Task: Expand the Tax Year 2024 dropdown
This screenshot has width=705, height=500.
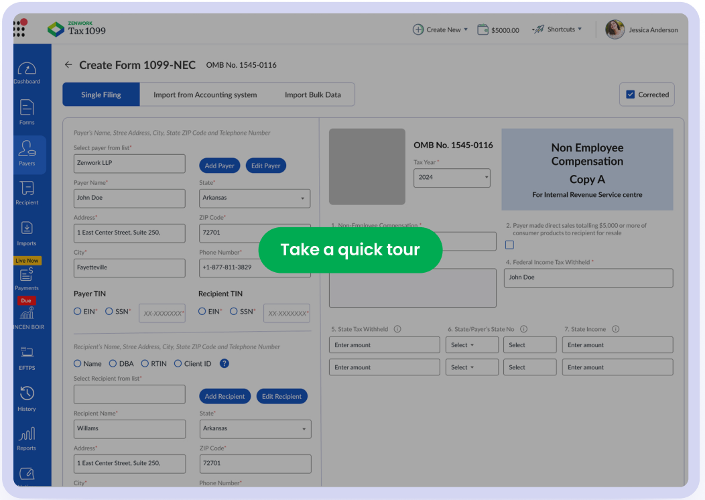Action: coord(452,178)
